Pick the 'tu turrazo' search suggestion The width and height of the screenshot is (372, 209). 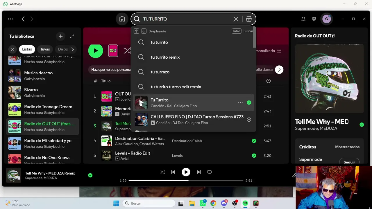point(193,72)
